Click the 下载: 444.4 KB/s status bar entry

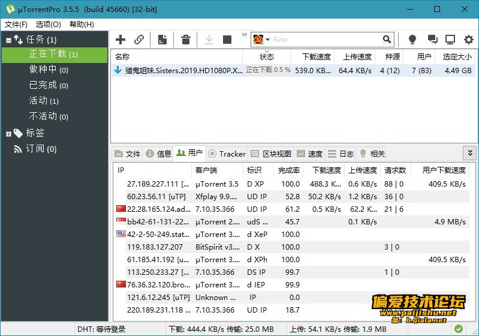click(x=221, y=329)
